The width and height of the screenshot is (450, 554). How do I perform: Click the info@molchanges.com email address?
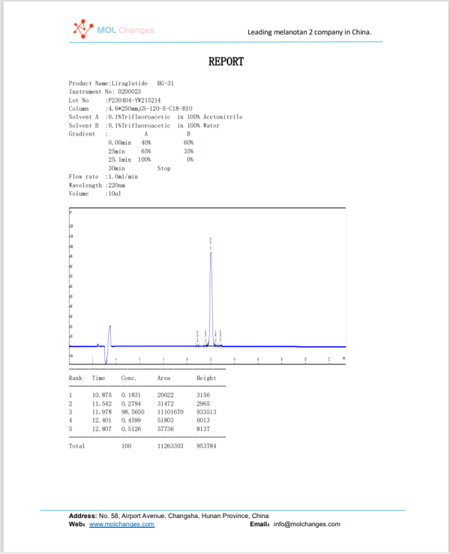pos(307,524)
